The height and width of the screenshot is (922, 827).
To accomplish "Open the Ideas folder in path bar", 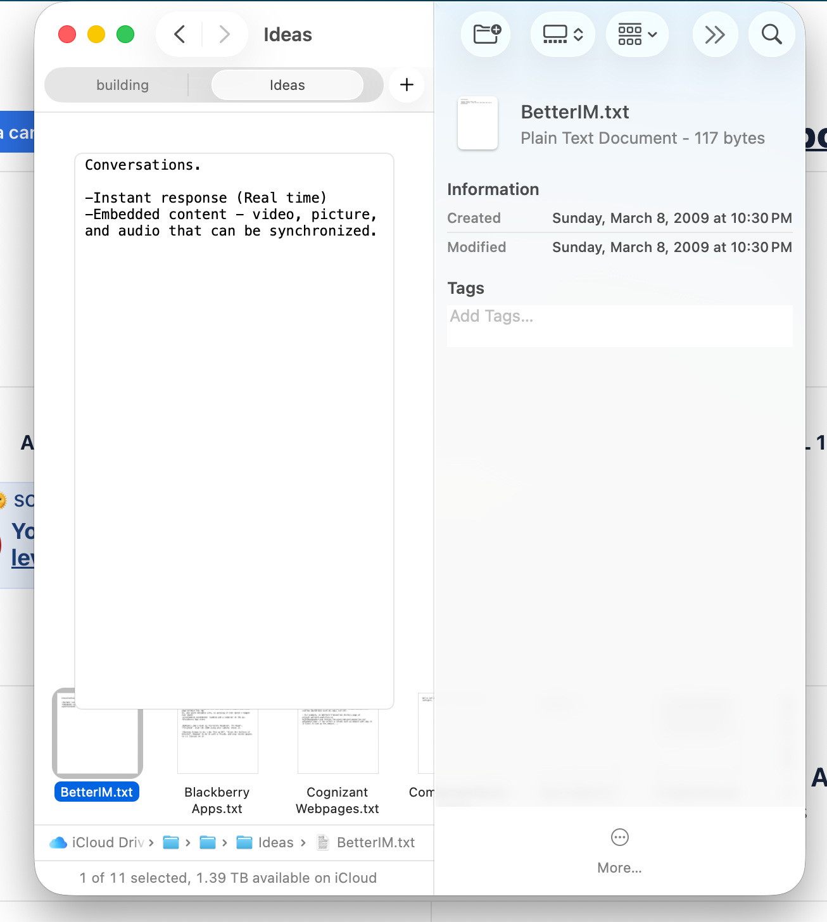I will (x=265, y=842).
